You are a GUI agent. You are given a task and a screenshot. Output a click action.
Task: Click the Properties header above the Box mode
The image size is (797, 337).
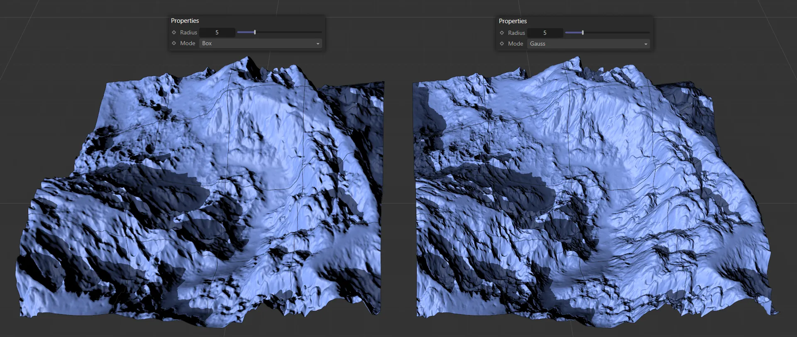pyautogui.click(x=185, y=21)
